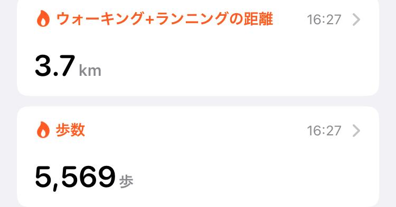396x207 pixels.
Task: Tap the 5,569 step count value
Action: (75, 178)
